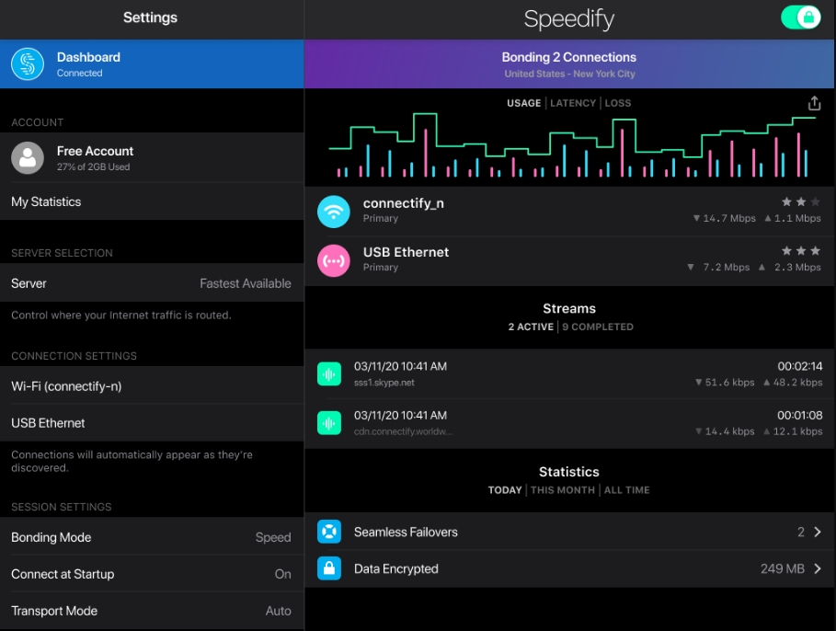Click the cdn.connectify.worldw... stream hostname

tap(403, 431)
